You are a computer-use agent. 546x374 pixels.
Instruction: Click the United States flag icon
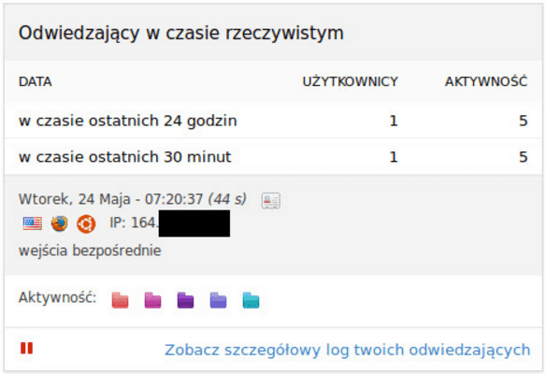[33, 223]
